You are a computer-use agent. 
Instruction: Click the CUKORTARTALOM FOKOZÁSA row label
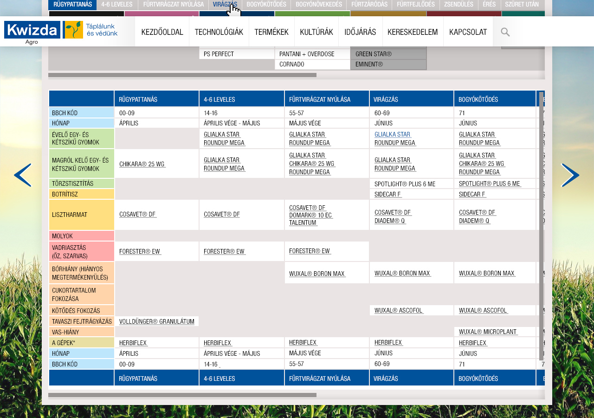pyautogui.click(x=82, y=294)
